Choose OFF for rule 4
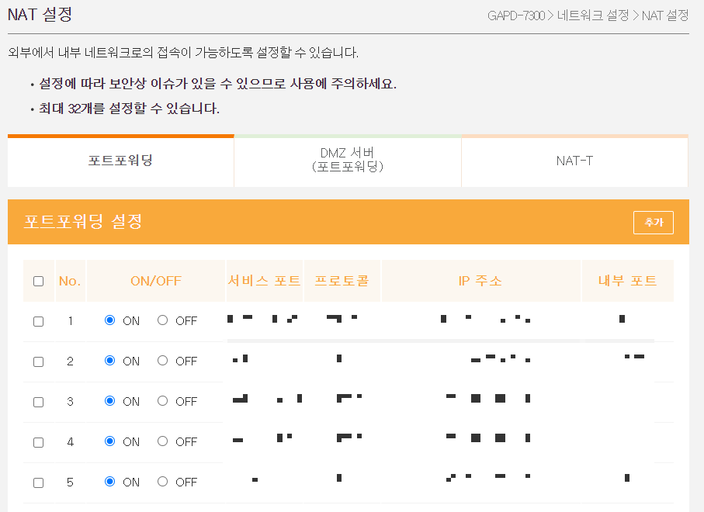The width and height of the screenshot is (704, 512). pos(162,441)
